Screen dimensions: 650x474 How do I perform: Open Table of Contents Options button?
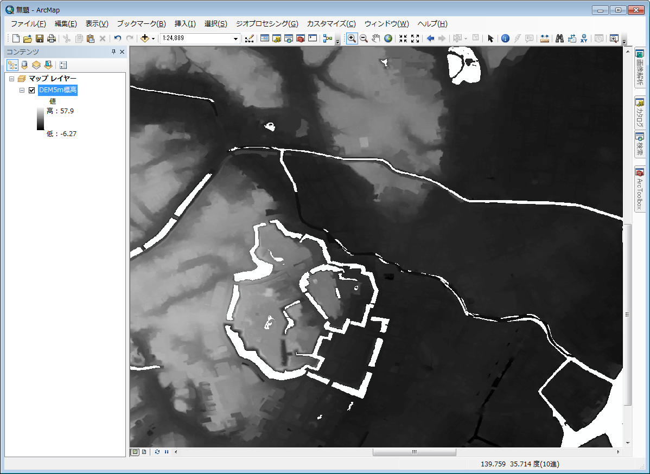coord(63,65)
